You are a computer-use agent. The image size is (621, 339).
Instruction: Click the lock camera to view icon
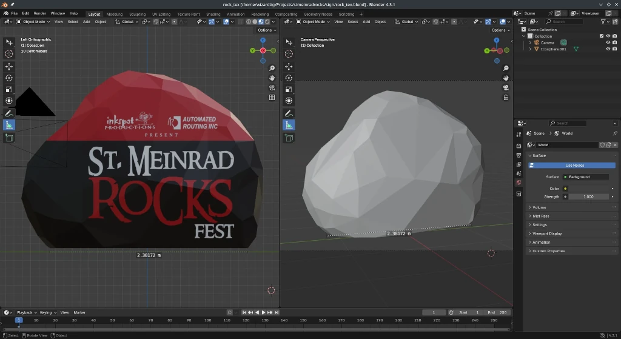pyautogui.click(x=506, y=98)
